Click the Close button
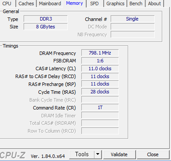171x161 pixels. pyautogui.click(x=153, y=154)
